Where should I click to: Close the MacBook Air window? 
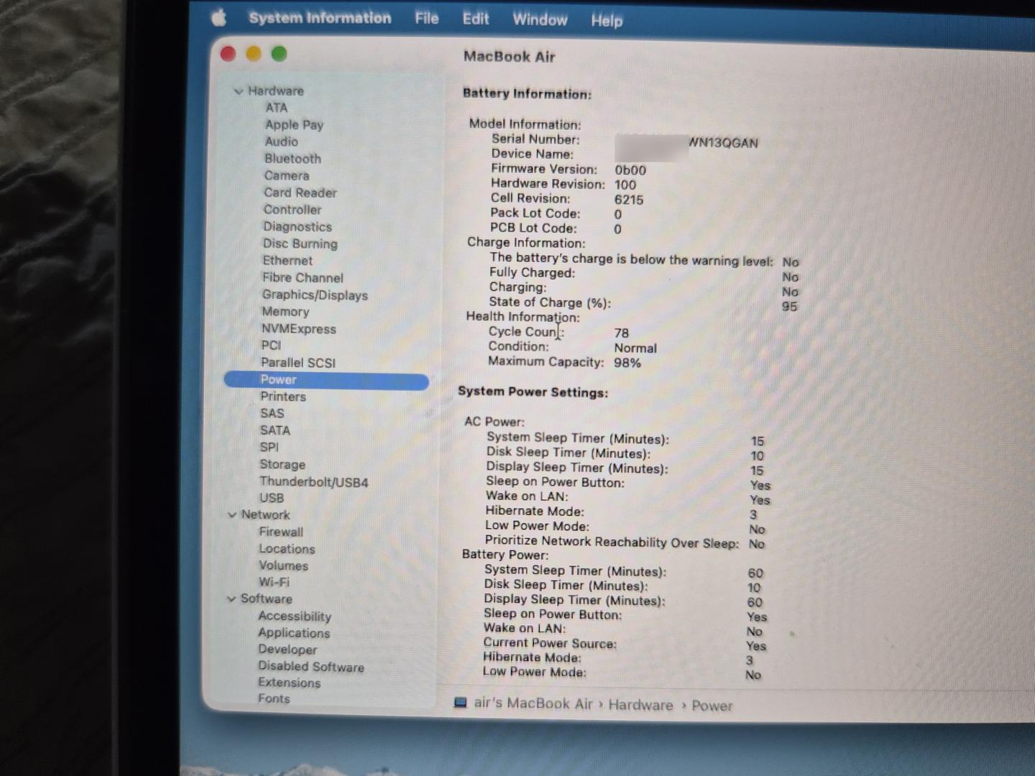(229, 53)
